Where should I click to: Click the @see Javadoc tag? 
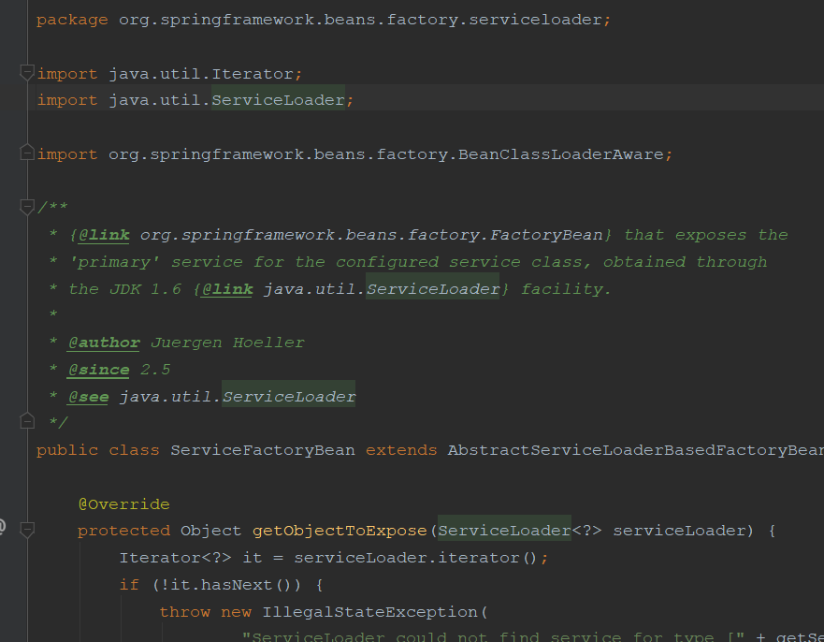click(88, 397)
